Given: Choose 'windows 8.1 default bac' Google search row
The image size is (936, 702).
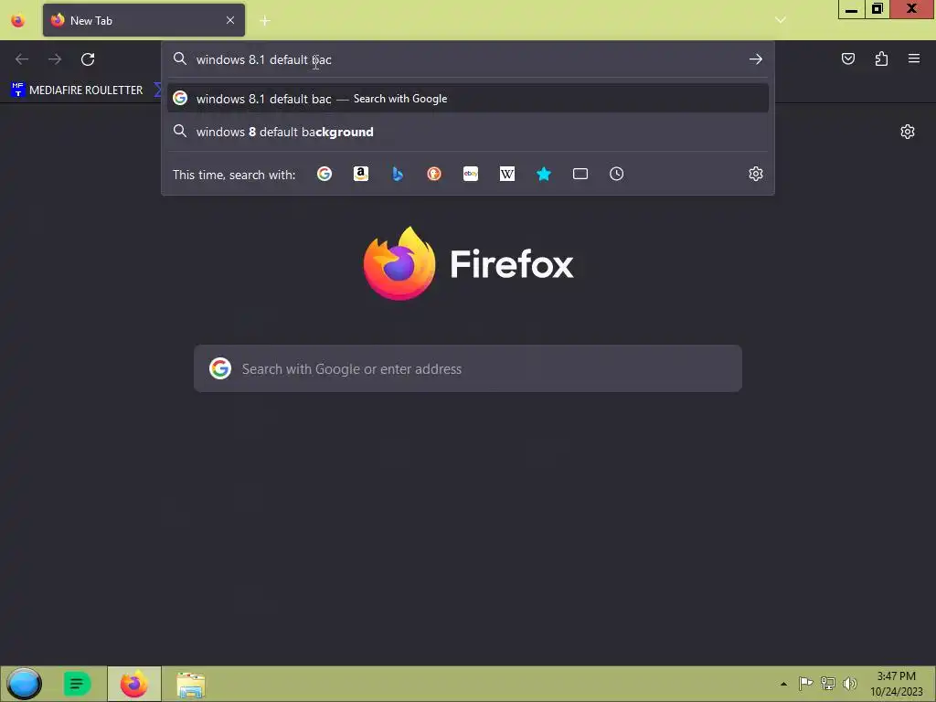Looking at the screenshot, I should (468, 99).
